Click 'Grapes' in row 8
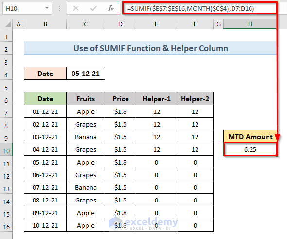287x239 pixels. 86,124
